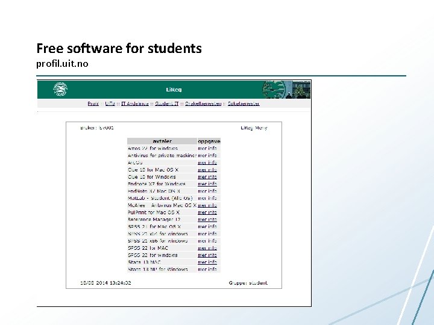
Task: Open mer info for Antivirus for private maskiner
Action: coord(207,156)
